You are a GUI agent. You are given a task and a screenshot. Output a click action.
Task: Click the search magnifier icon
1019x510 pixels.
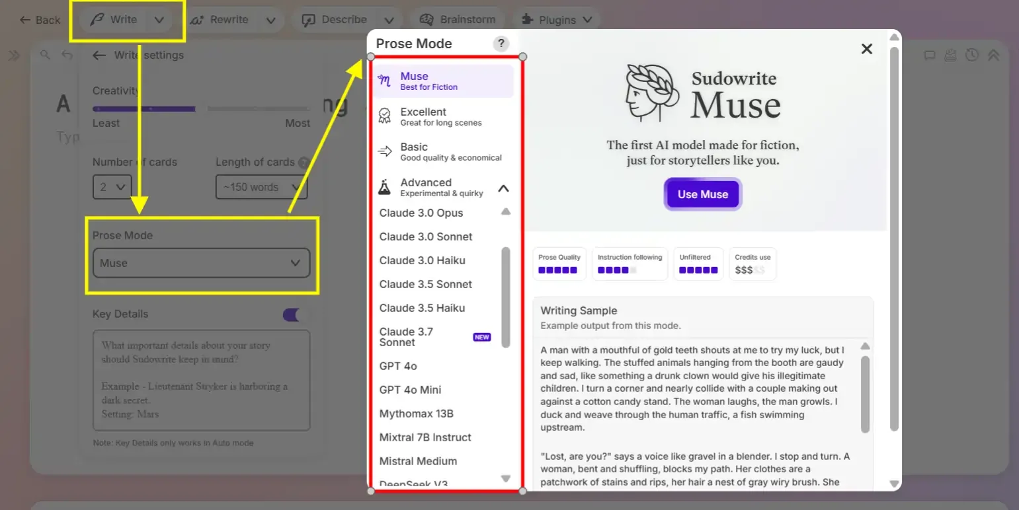click(x=45, y=55)
